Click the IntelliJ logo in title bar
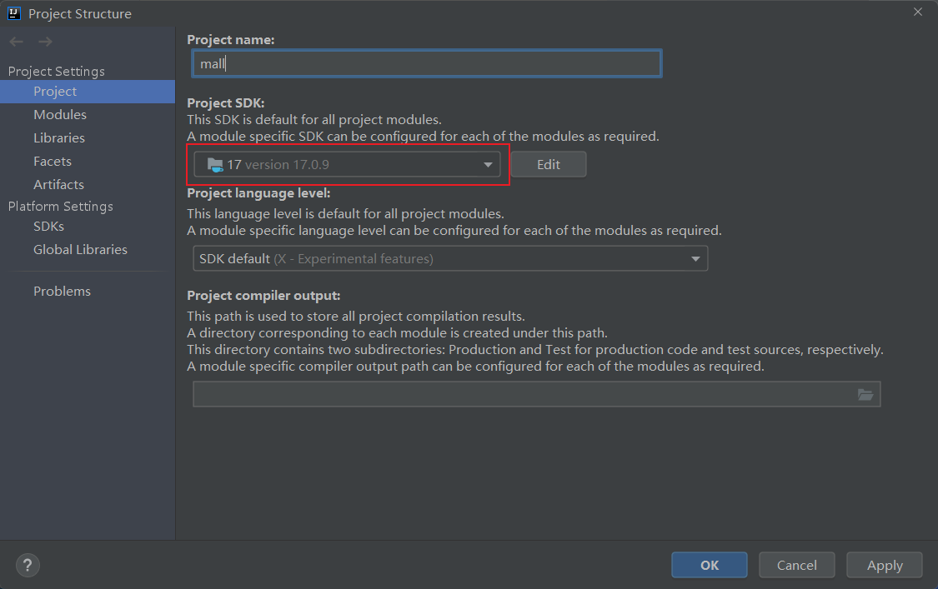The height and width of the screenshot is (589, 938). point(14,13)
